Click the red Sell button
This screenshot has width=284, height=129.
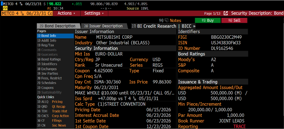pyautogui.click(x=234, y=20)
